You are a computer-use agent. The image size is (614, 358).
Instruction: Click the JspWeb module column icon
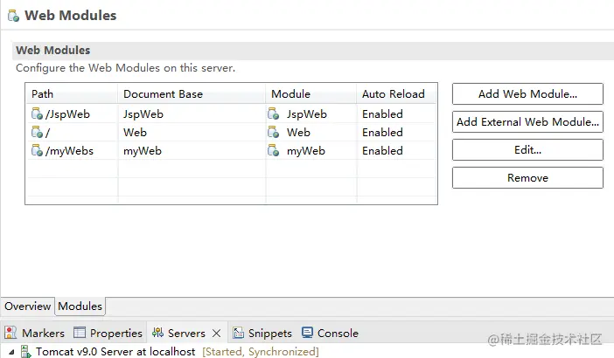[x=276, y=114]
